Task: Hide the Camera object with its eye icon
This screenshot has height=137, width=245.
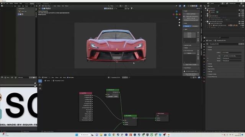Action: pyautogui.click(x=241, y=12)
